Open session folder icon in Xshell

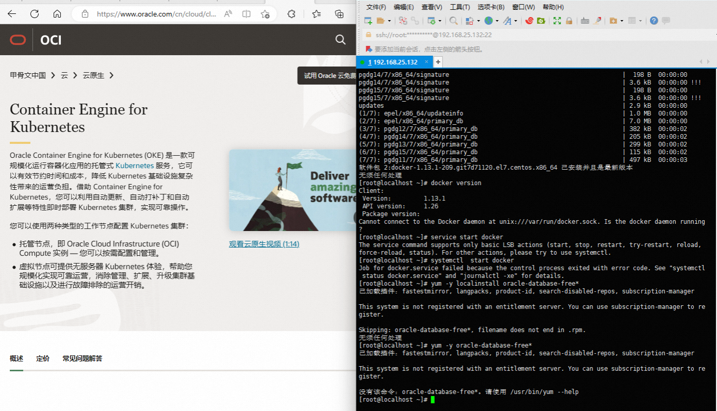(381, 21)
